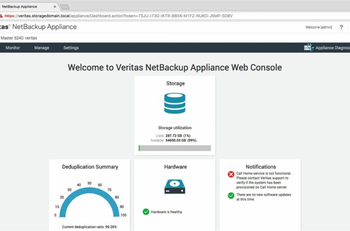Click the Notifications card title
350x231 pixels.
261,167
